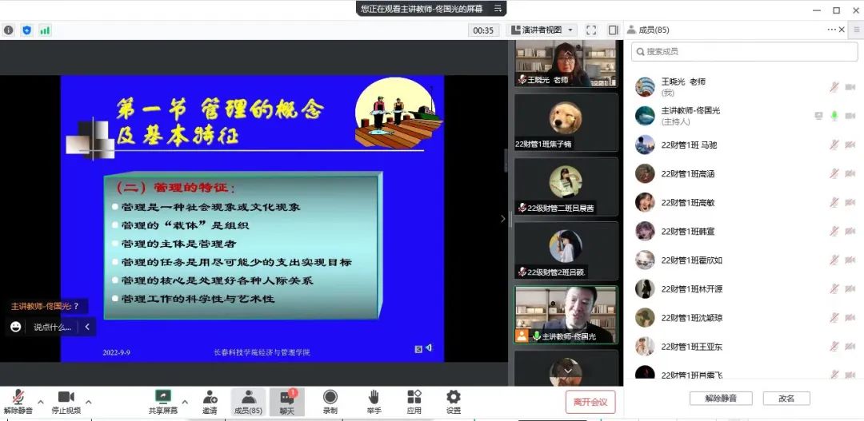Open the 邀请 (Invite) option
Image resolution: width=864 pixels, height=421 pixels.
pos(210,401)
